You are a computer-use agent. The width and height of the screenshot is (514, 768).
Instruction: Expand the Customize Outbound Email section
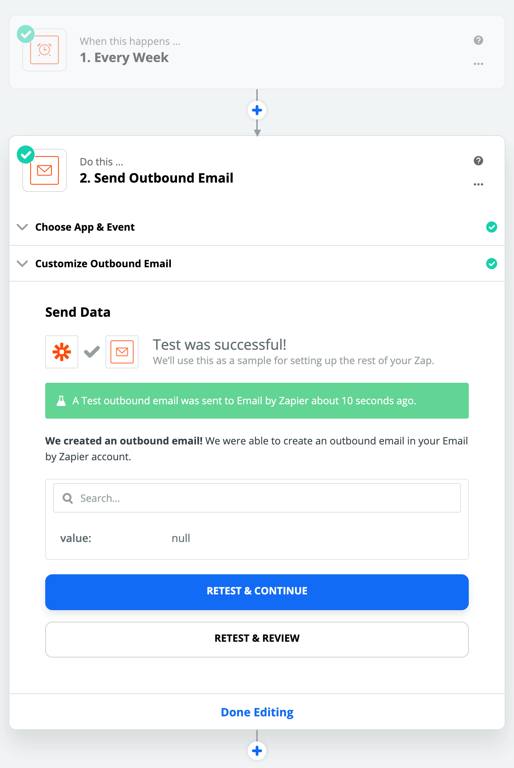(103, 264)
